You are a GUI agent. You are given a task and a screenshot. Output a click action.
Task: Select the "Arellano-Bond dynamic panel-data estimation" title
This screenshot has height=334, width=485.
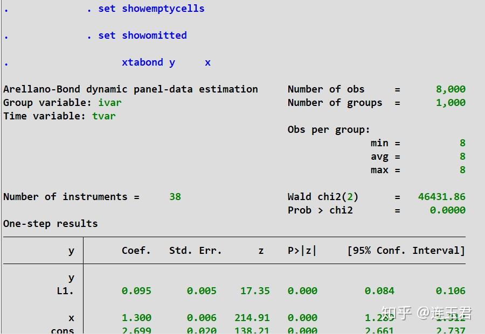pos(129,89)
